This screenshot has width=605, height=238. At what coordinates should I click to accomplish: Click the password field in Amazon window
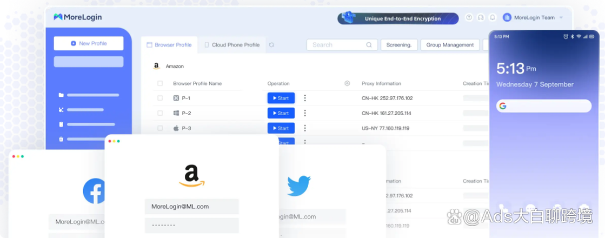coord(192,225)
